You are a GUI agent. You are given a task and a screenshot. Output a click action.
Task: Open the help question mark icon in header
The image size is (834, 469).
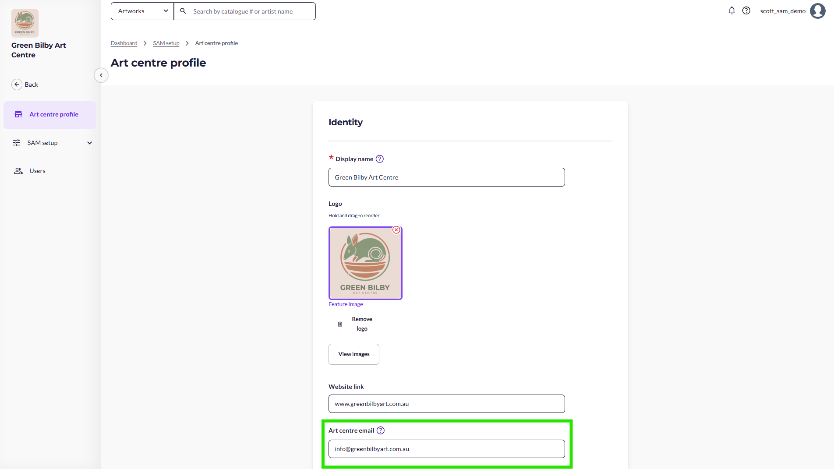point(746,11)
